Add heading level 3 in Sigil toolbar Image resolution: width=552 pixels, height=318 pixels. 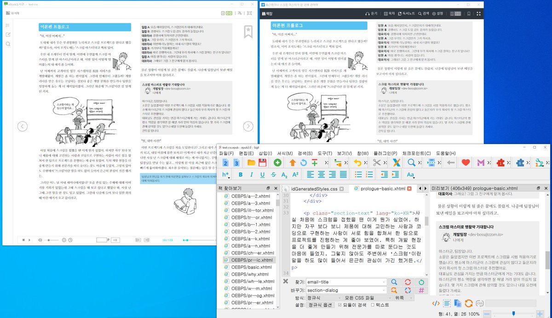236,162
